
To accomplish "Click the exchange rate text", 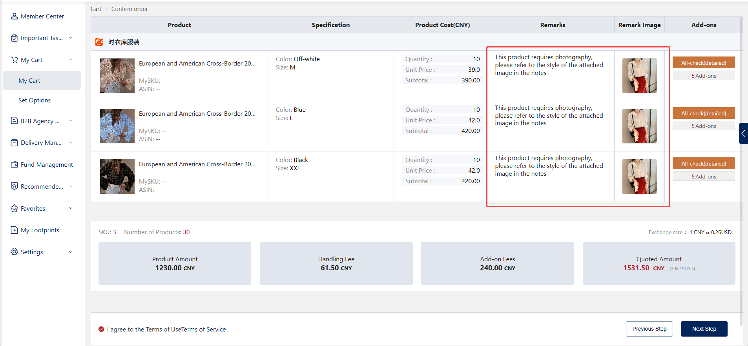I will [x=690, y=232].
